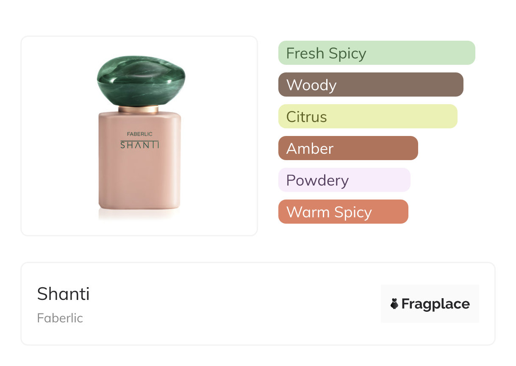This screenshot has height=366, width=516.
Task: Pick the Amber accord bar
Action: click(348, 148)
